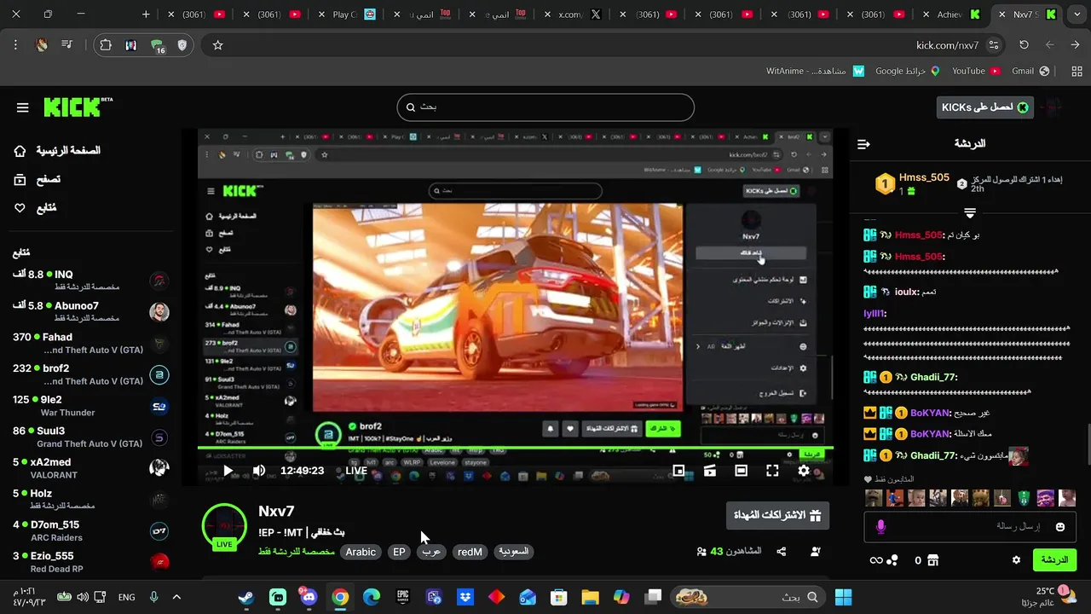Open Suul3 channel in followed list
1091x614 pixels.
tap(90, 437)
